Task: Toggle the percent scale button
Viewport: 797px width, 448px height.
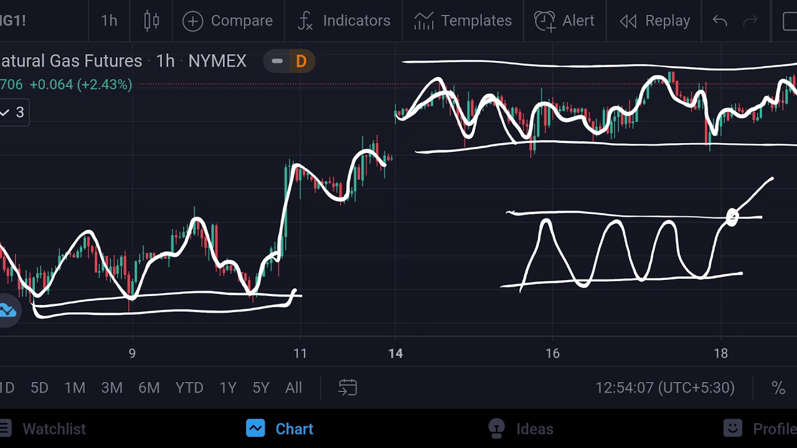Action: (x=778, y=388)
